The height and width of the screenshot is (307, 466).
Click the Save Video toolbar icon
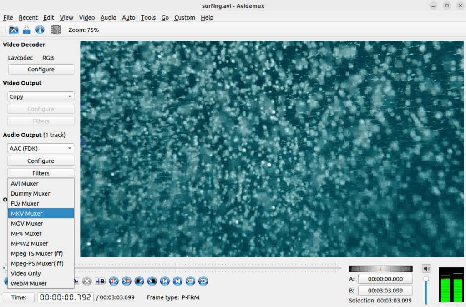click(27, 30)
